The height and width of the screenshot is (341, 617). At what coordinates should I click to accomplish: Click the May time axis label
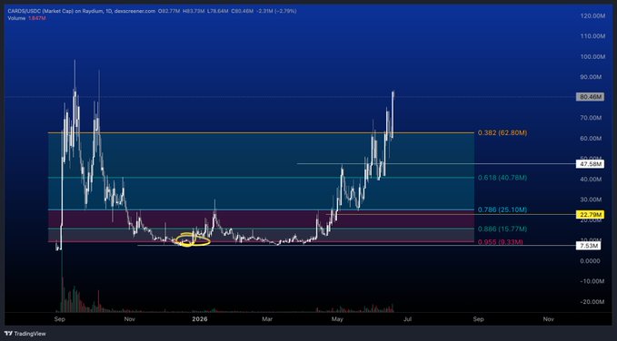tap(337, 319)
